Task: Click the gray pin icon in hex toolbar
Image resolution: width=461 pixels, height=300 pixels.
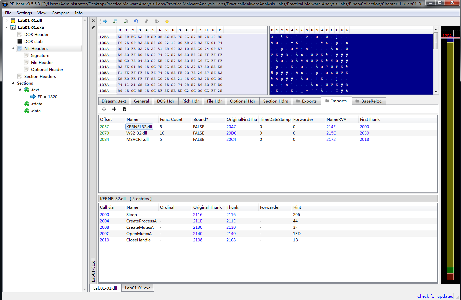Action: click(x=146, y=21)
